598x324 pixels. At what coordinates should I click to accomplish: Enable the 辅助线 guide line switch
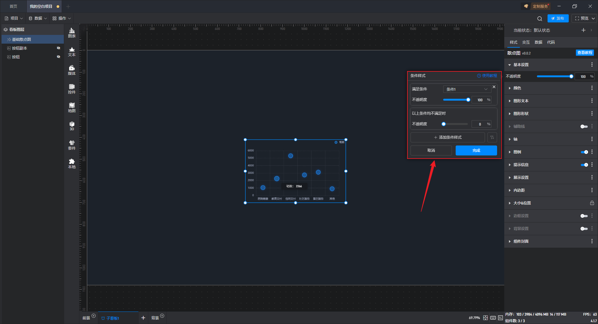point(584,126)
